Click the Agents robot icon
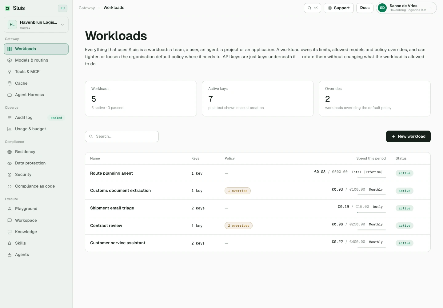 coord(10,255)
